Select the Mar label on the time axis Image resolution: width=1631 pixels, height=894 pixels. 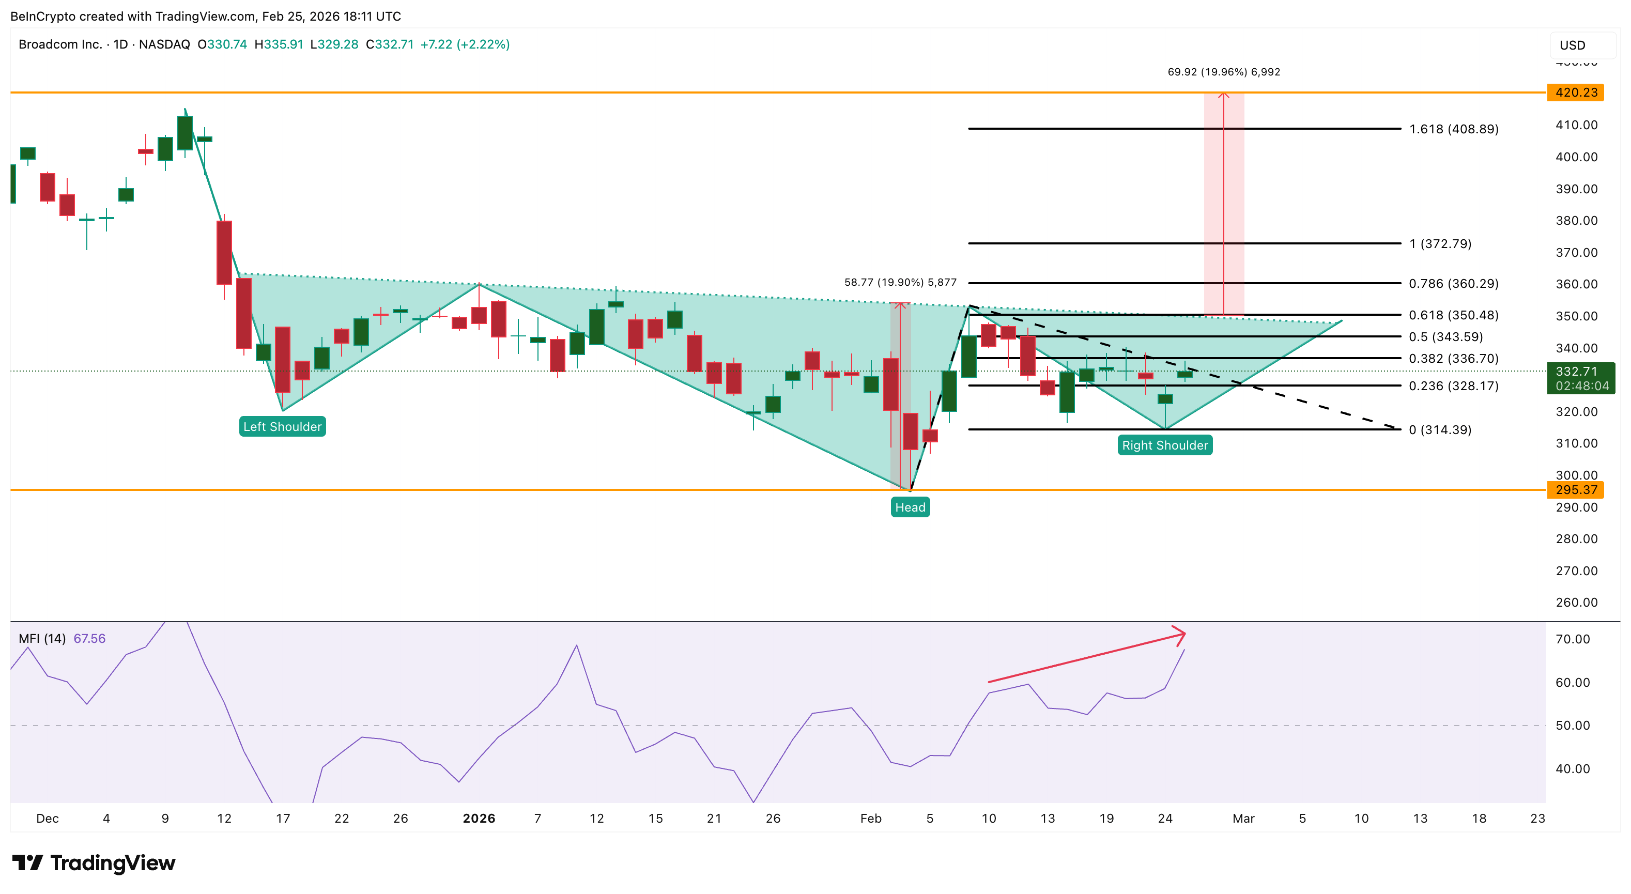point(1243,818)
